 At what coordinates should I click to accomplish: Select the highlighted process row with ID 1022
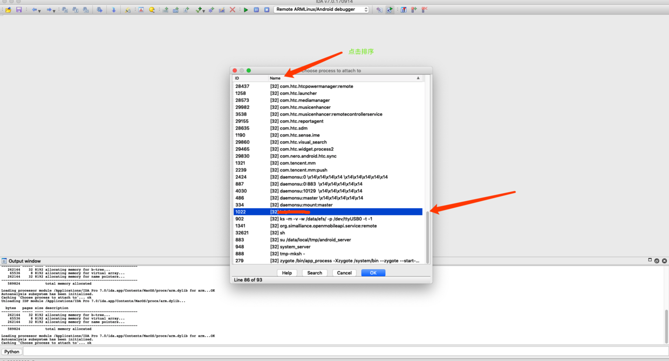coord(328,212)
